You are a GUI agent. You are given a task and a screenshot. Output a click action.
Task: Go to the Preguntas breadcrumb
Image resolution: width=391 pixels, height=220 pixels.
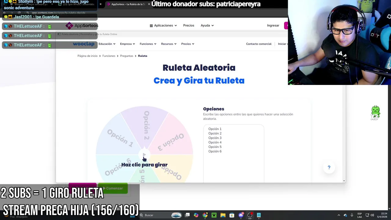[x=126, y=56]
